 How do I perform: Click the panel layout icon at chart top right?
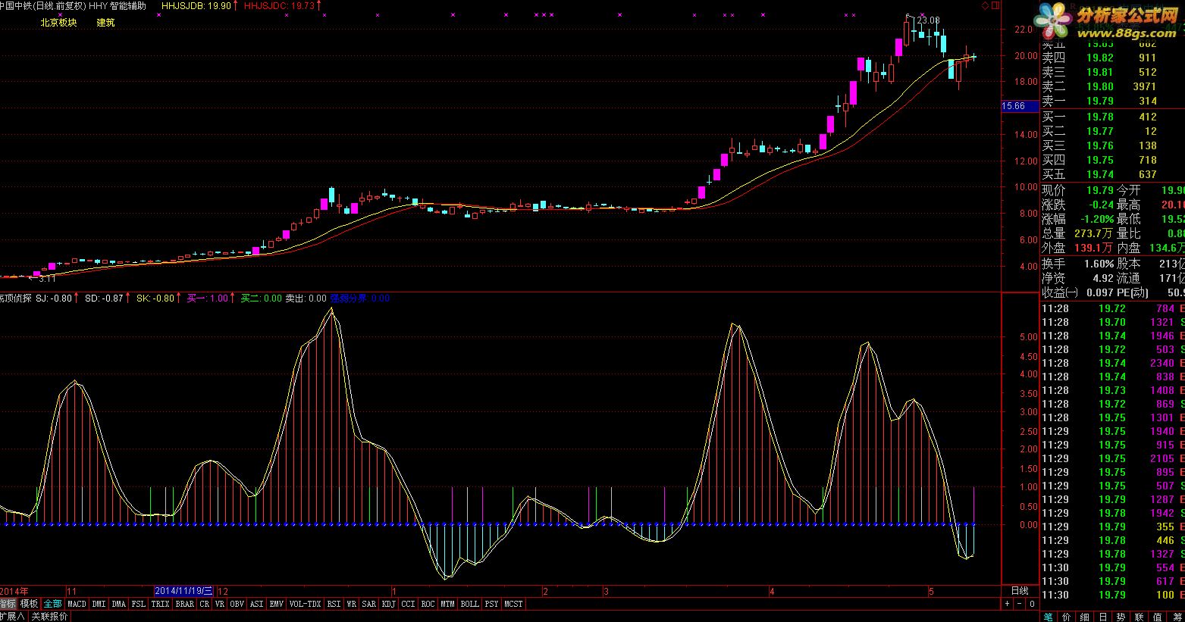[x=995, y=5]
